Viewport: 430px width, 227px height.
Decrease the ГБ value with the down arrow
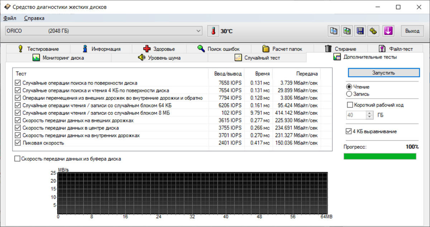point(369,117)
